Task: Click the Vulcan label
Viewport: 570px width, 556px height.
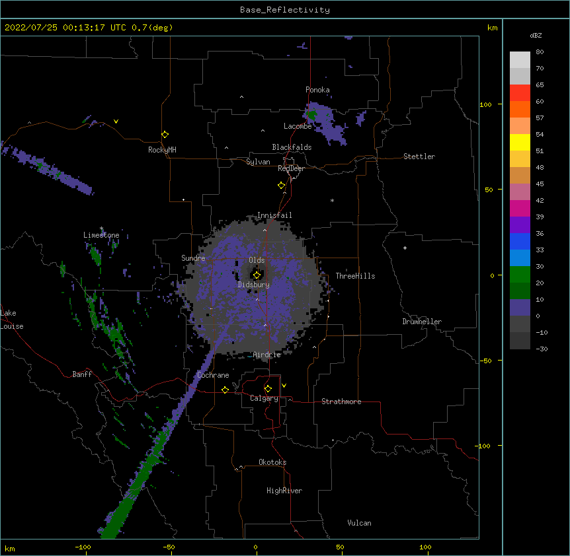Action: click(x=359, y=523)
